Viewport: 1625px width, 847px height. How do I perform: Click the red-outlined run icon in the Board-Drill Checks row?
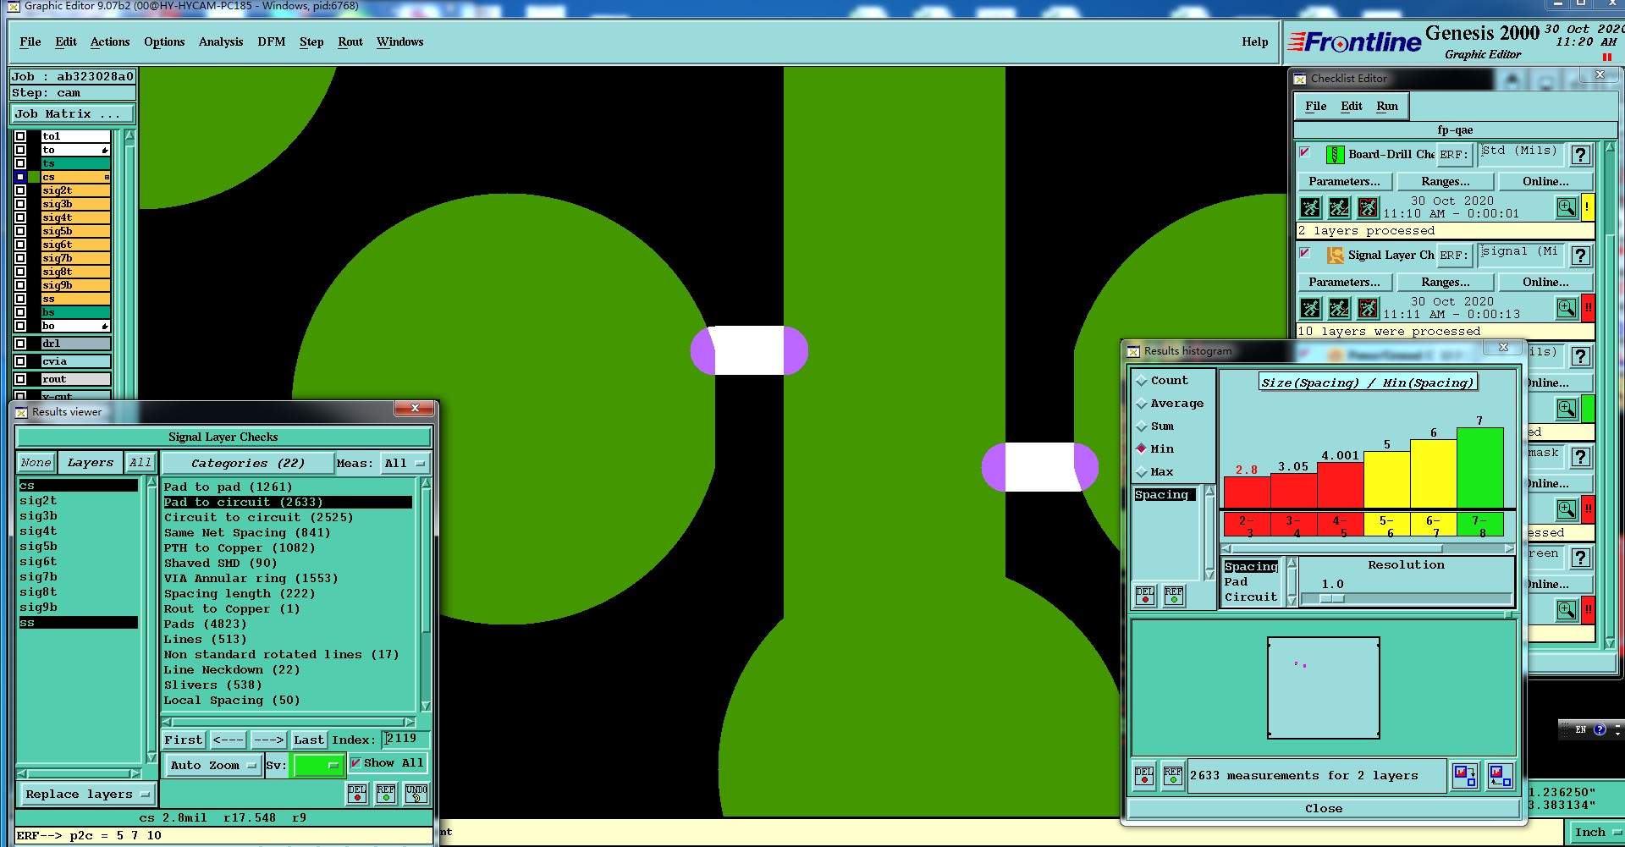1368,207
